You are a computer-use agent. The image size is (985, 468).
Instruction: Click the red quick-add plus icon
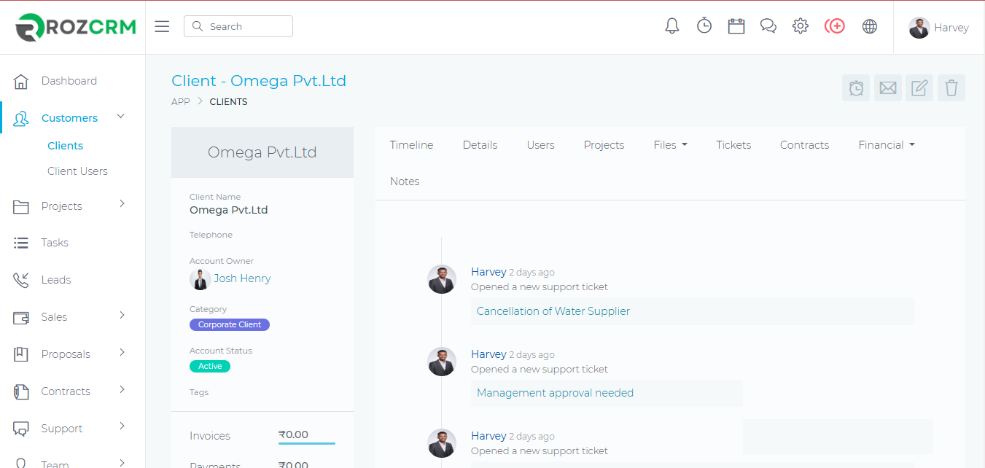[x=835, y=26]
